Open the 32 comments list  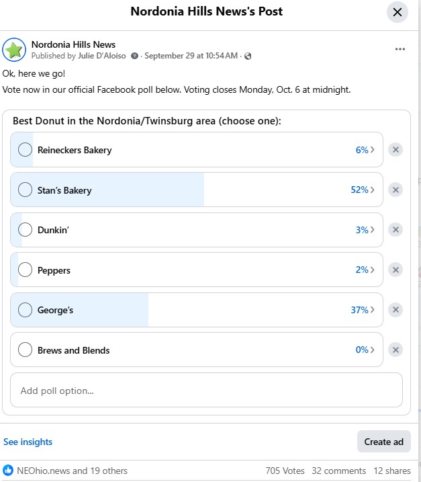click(339, 471)
